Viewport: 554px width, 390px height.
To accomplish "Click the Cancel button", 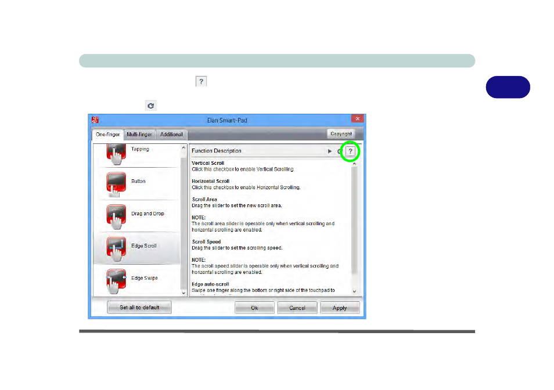I will point(297,308).
